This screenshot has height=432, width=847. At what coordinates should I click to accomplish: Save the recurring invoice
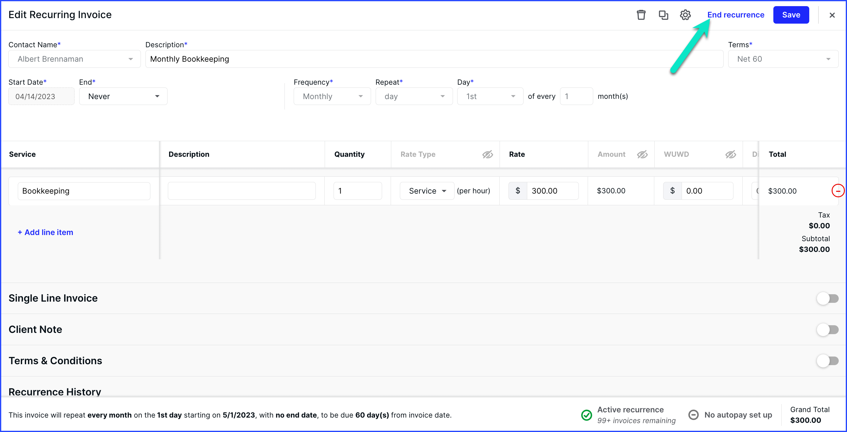[791, 15]
